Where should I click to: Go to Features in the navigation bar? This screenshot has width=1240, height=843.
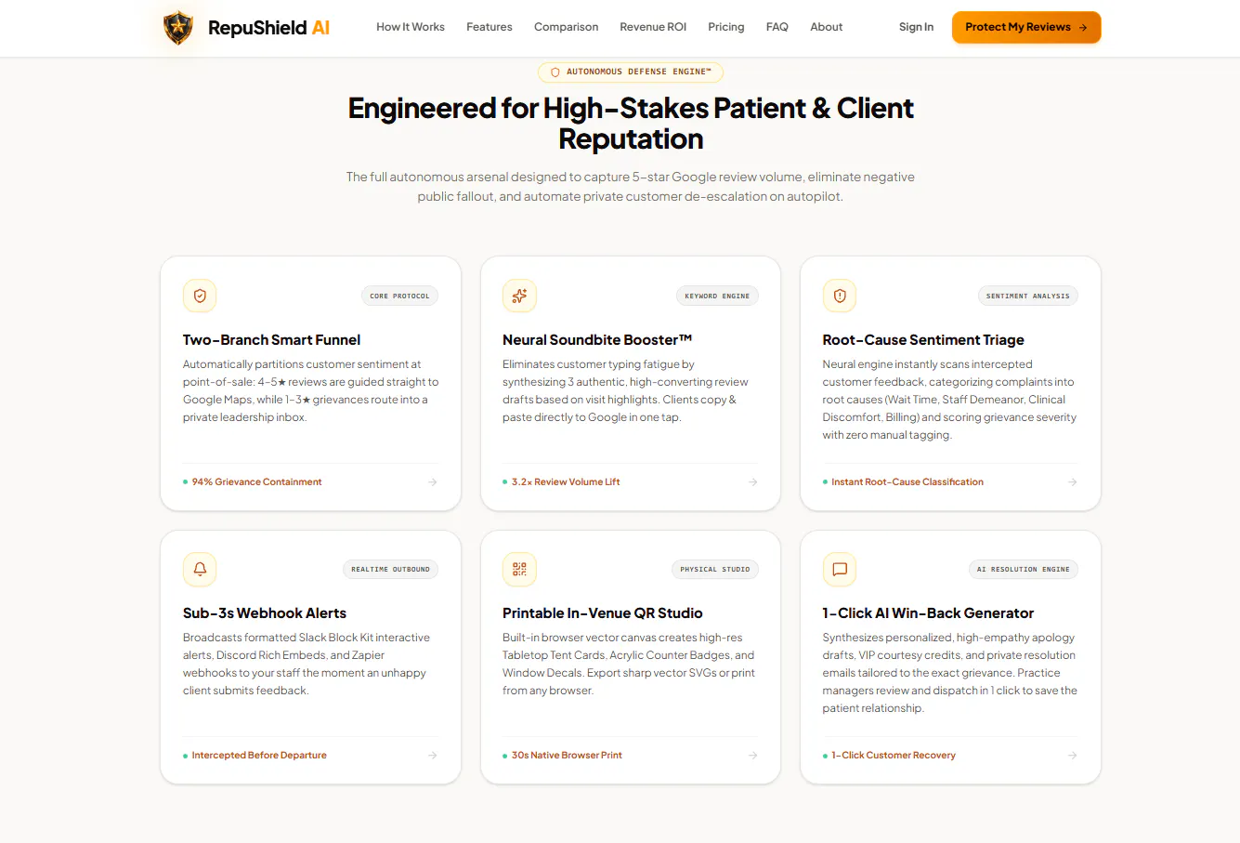click(489, 27)
